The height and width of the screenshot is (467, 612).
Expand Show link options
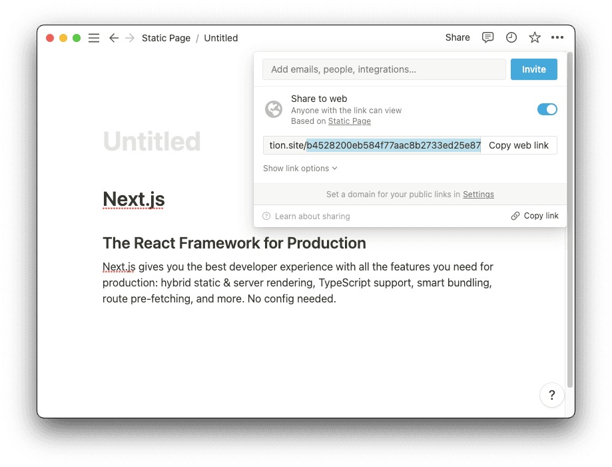point(300,169)
